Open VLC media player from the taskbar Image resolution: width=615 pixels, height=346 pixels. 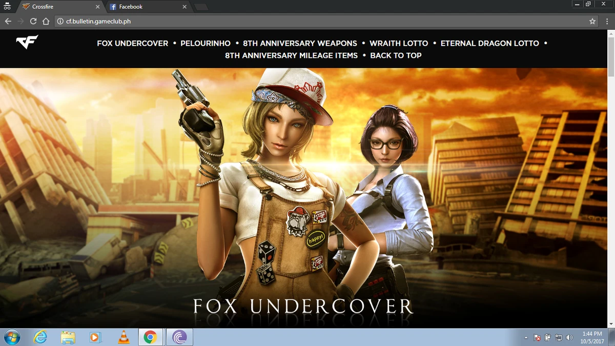pyautogui.click(x=122, y=337)
